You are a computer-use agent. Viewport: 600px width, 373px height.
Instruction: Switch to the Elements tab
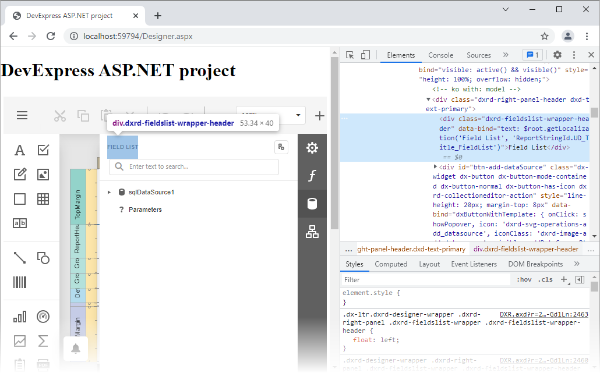(x=401, y=55)
